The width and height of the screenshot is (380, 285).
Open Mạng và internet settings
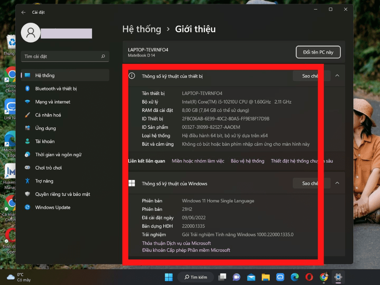click(53, 102)
